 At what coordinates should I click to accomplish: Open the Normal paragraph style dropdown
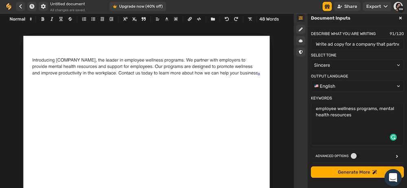pyautogui.click(x=21, y=19)
